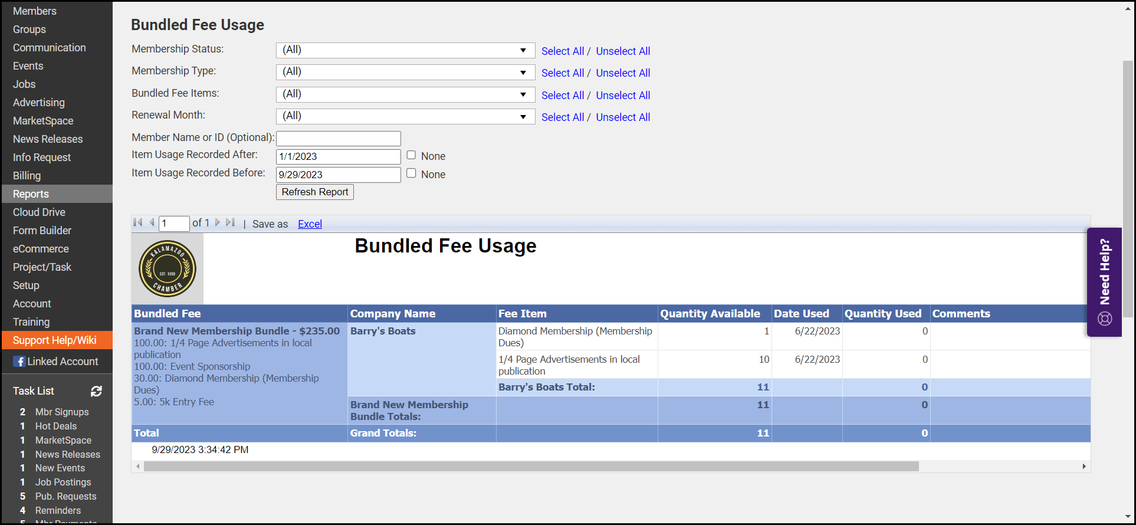Click the Facebook Linked Account icon
The width and height of the screenshot is (1136, 525).
pyautogui.click(x=19, y=362)
